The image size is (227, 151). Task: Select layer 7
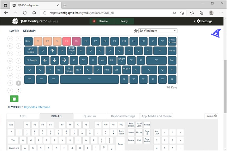tap(18, 38)
